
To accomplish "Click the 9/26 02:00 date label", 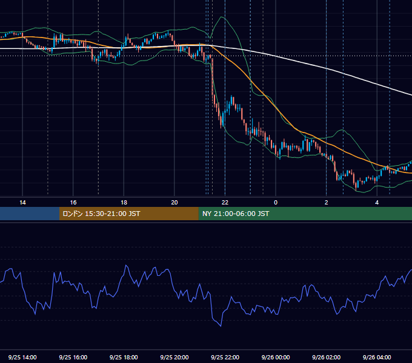I will [326, 357].
